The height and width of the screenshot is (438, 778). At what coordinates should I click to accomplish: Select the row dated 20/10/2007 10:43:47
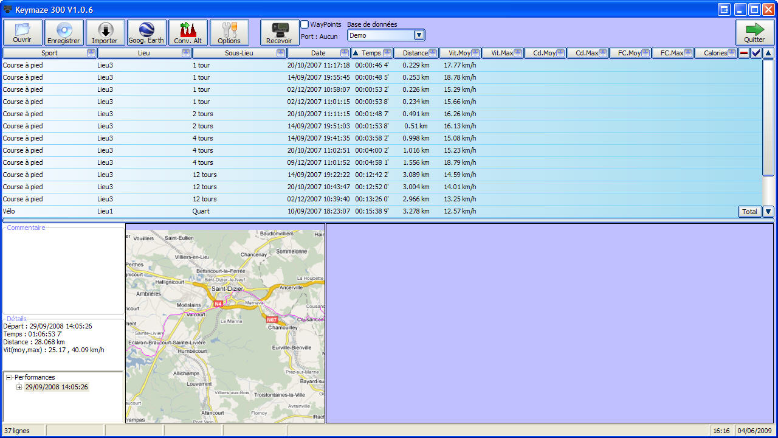click(382, 187)
